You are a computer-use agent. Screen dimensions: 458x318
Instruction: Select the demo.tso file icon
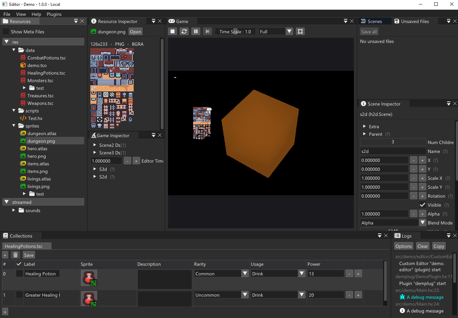[23, 65]
